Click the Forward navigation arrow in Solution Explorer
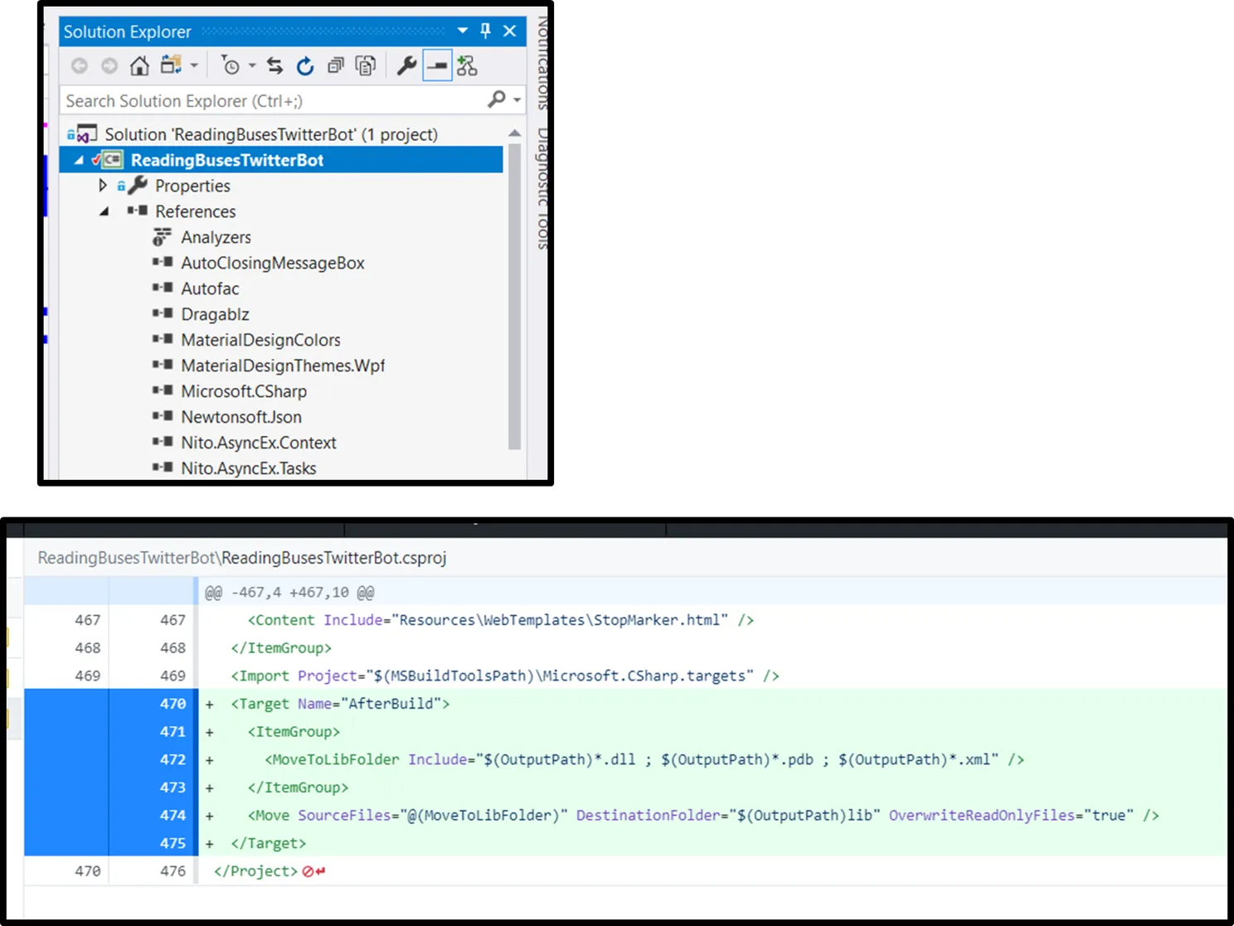This screenshot has height=926, width=1234. click(109, 65)
